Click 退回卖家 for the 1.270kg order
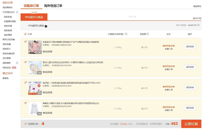 tap(190, 87)
